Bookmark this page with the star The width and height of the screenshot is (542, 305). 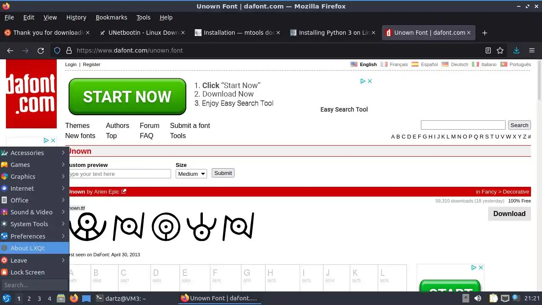[500, 50]
